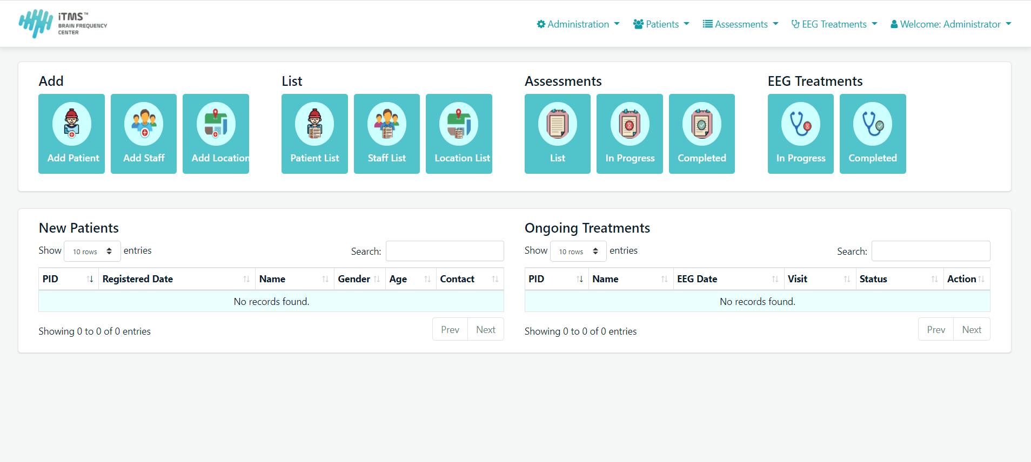Focus the Ongoing Treatments search field

point(931,251)
